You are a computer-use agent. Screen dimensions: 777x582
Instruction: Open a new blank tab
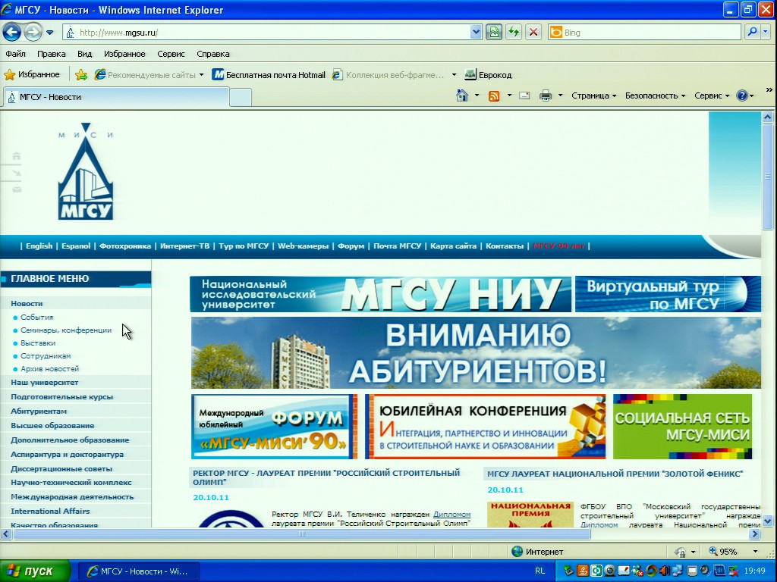(x=241, y=97)
